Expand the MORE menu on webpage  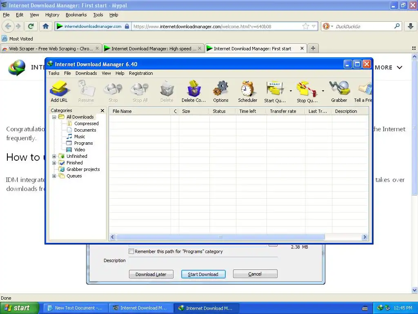389,67
